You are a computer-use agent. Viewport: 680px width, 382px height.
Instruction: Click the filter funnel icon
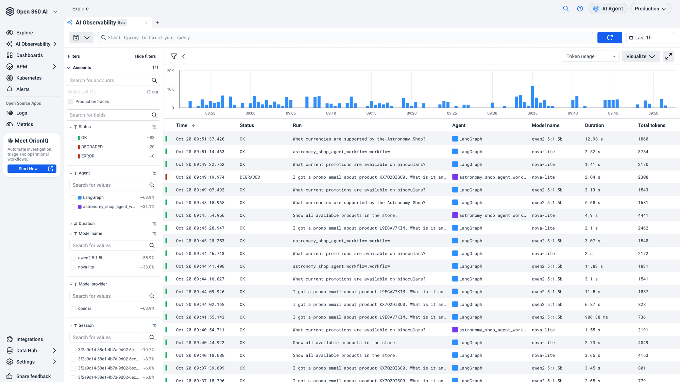pos(173,56)
